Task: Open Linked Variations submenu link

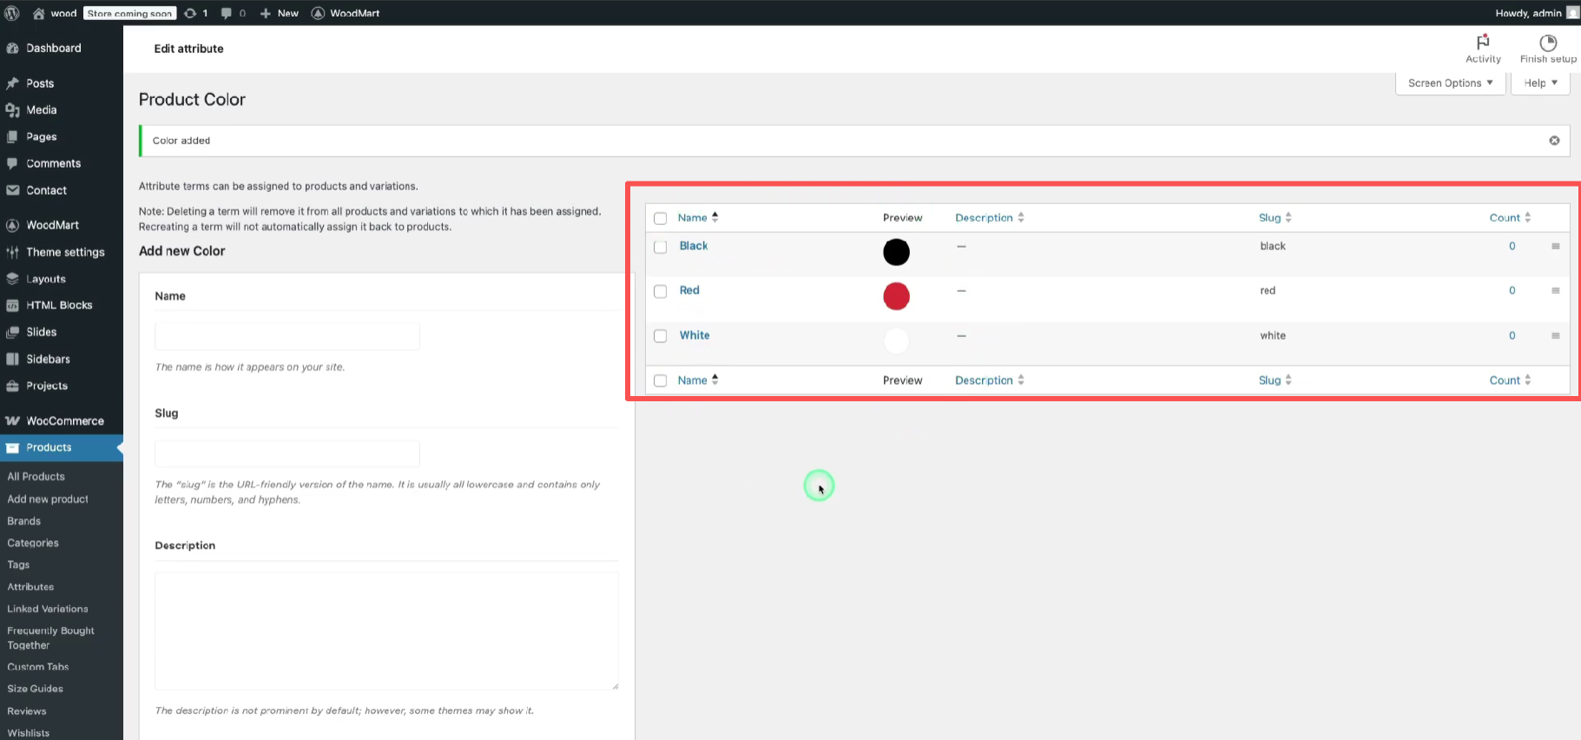Action: (x=48, y=609)
